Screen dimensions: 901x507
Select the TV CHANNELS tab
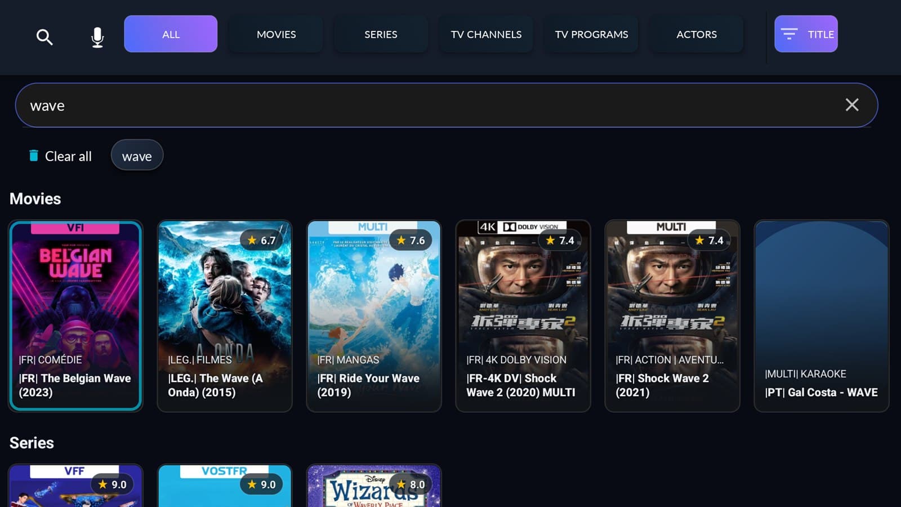(x=485, y=34)
